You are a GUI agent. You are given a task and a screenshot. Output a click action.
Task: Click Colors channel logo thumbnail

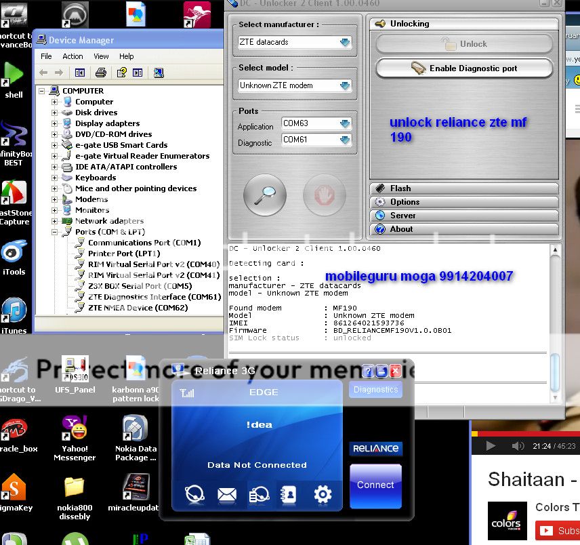pyautogui.click(x=507, y=521)
